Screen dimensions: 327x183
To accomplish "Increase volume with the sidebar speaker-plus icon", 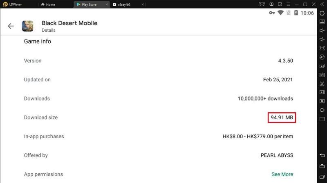I will (x=322, y=30).
